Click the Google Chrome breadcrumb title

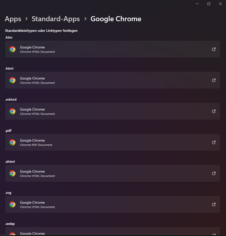pyautogui.click(x=116, y=19)
